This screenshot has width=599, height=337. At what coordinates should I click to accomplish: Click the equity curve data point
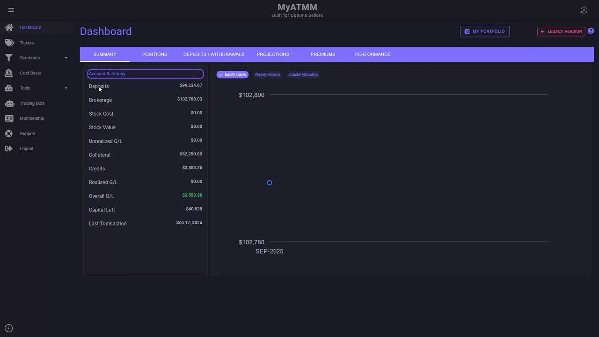[x=269, y=183]
